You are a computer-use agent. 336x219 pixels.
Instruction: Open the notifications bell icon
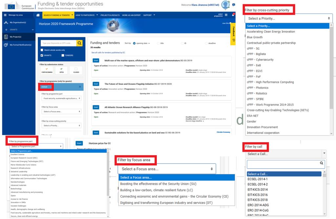coord(233,15)
